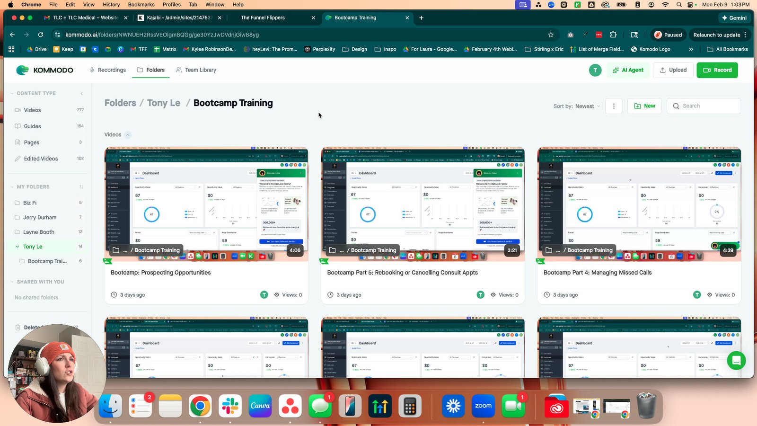Screen dimensions: 757x426
Task: Sort My Folders with the sort icon
Action: [81, 187]
